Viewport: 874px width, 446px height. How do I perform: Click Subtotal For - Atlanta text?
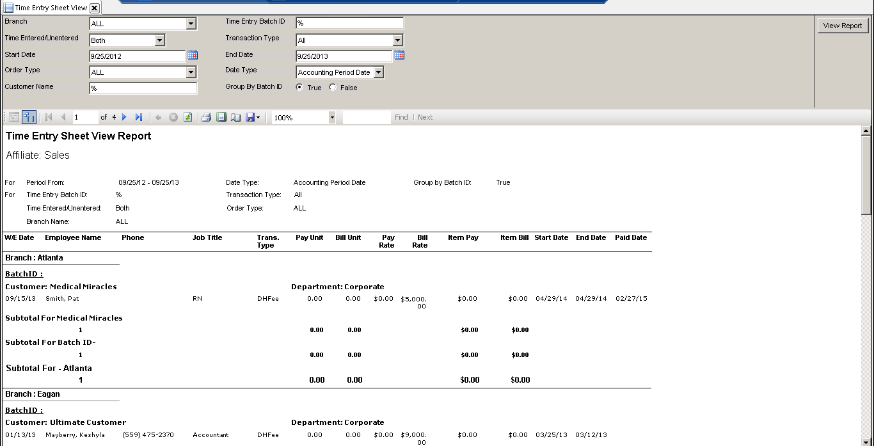point(49,368)
